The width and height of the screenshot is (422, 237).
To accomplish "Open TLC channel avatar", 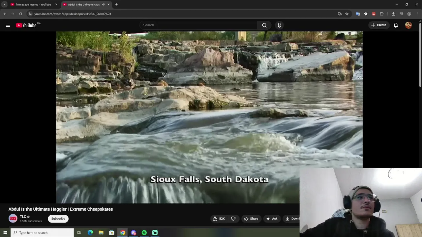I will [x=13, y=219].
